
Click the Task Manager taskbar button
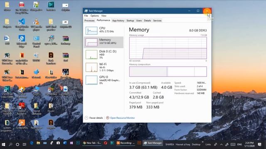(x=153, y=143)
